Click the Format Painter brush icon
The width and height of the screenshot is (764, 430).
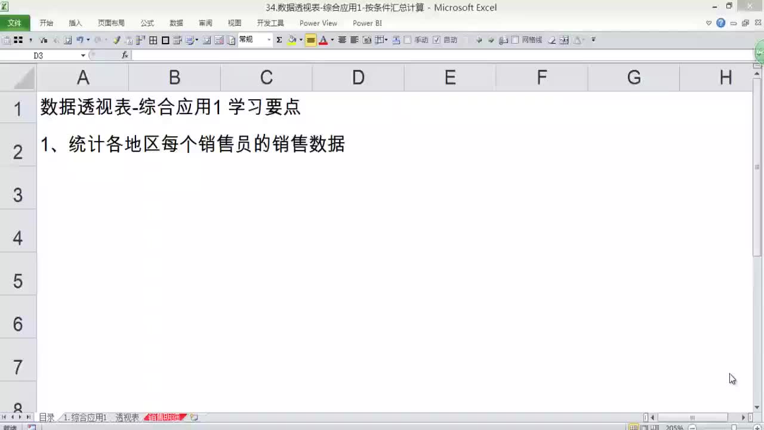tap(117, 40)
